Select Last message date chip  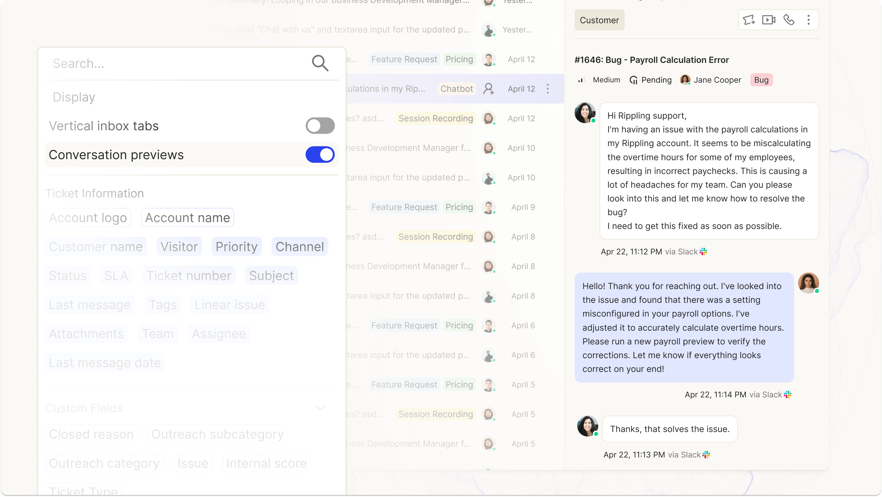105,363
